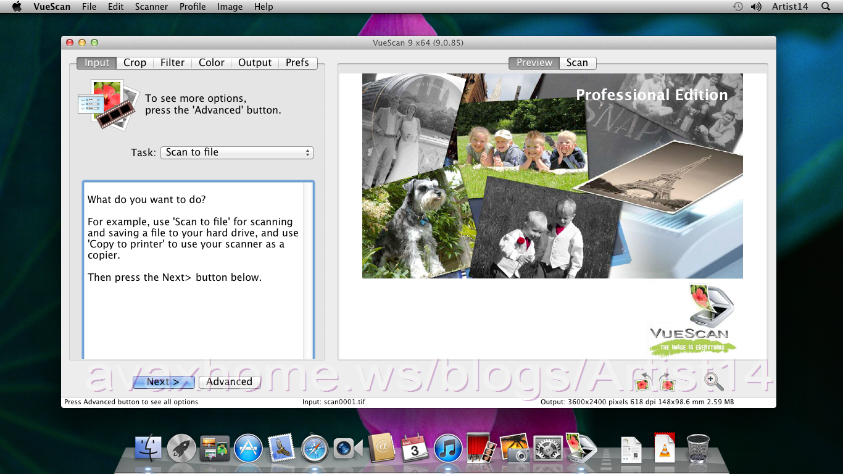Select the Input tab
The image size is (843, 474).
click(96, 63)
